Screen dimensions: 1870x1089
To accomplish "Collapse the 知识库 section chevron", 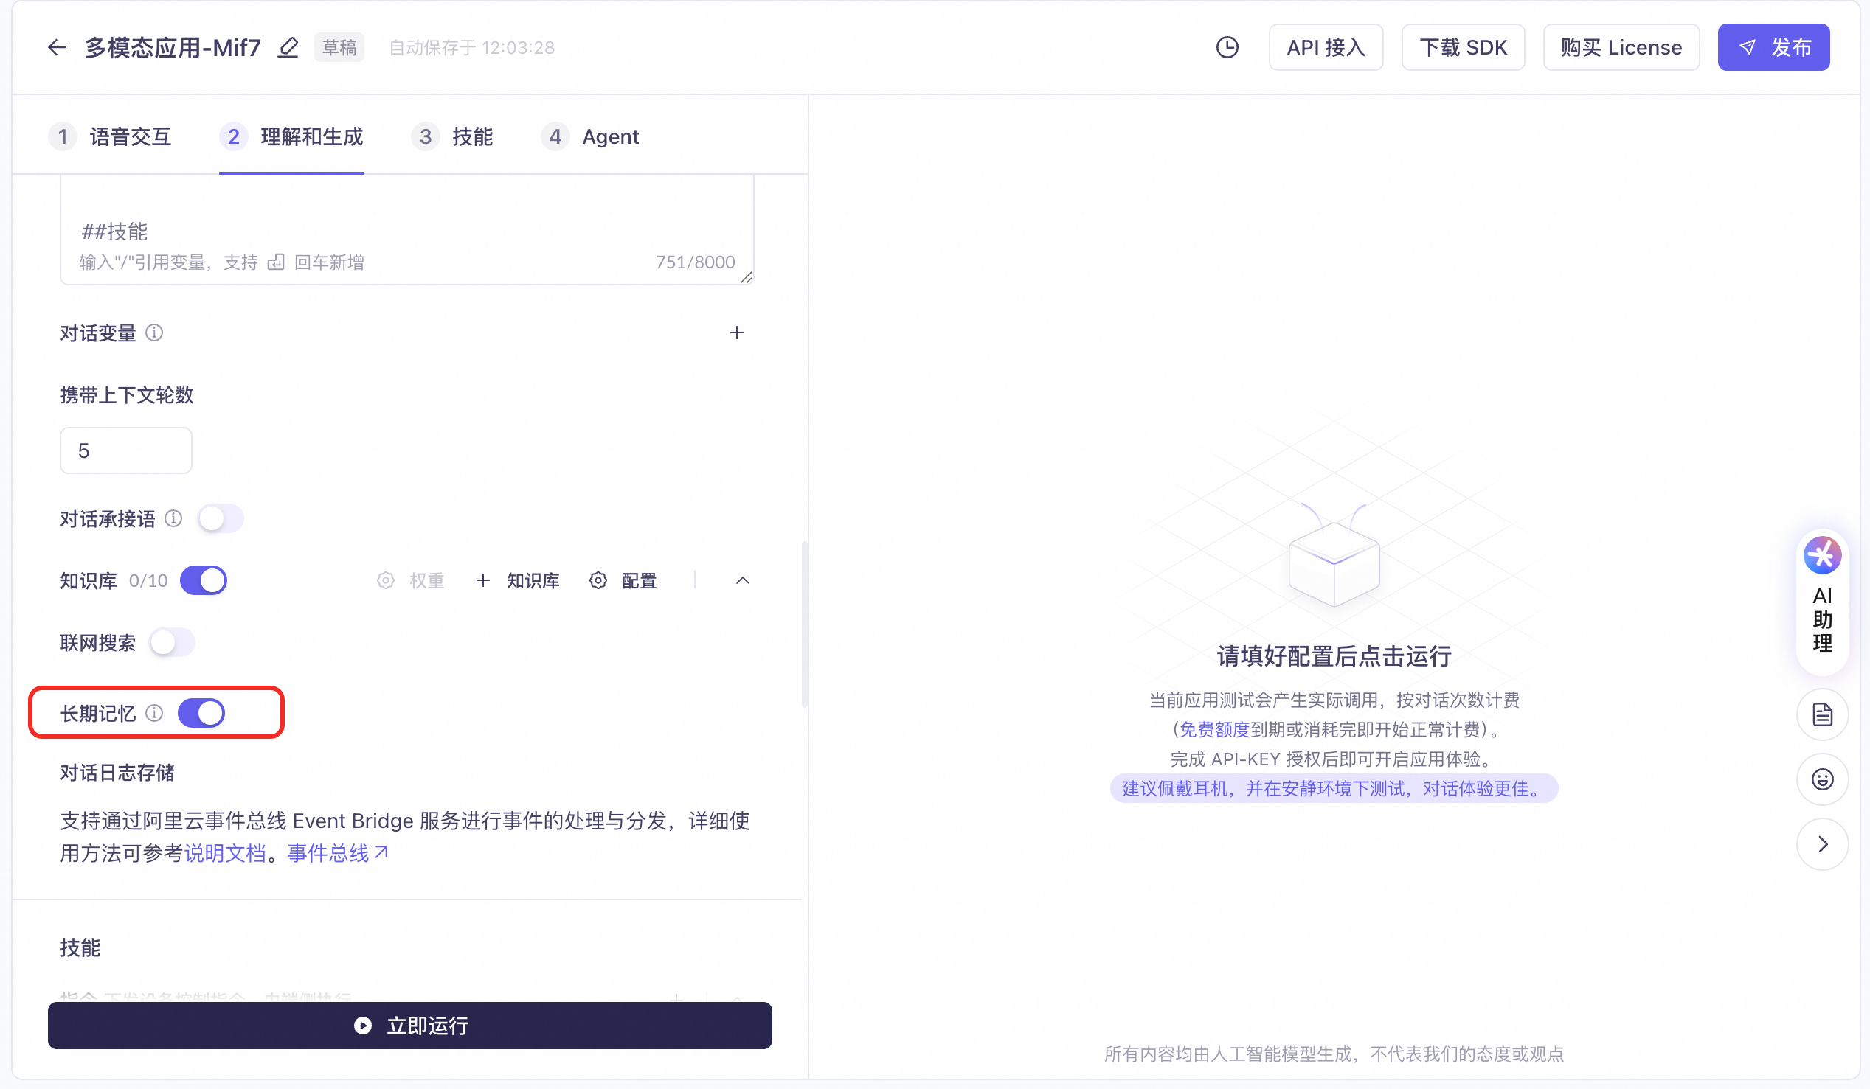I will click(742, 580).
